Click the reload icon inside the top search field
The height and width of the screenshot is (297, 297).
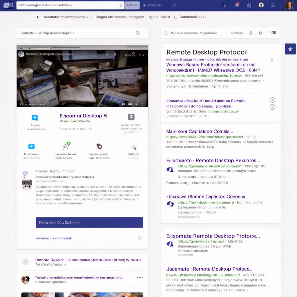[x=121, y=5]
